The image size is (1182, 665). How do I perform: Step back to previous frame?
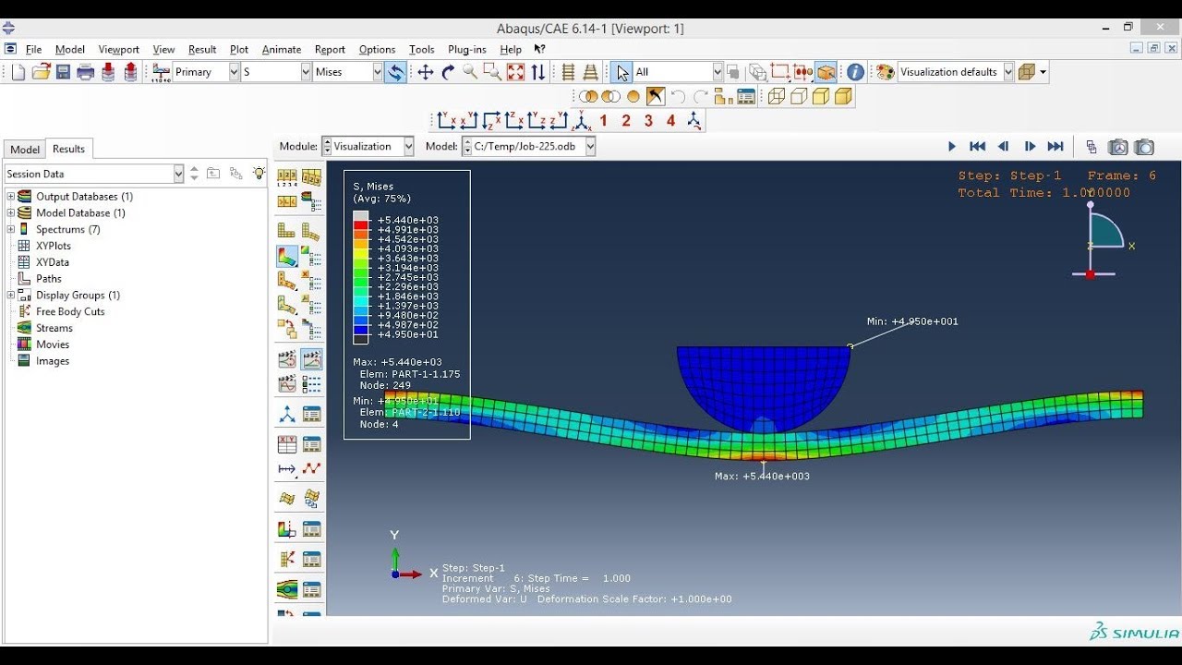[1004, 146]
